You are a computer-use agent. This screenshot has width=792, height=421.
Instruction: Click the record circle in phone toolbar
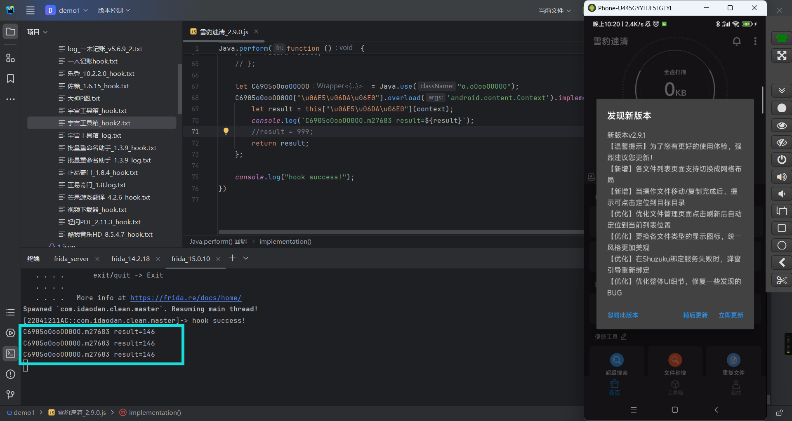point(782,108)
